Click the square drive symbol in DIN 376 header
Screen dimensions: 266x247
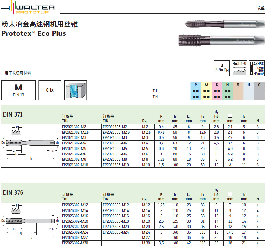coord(230,194)
